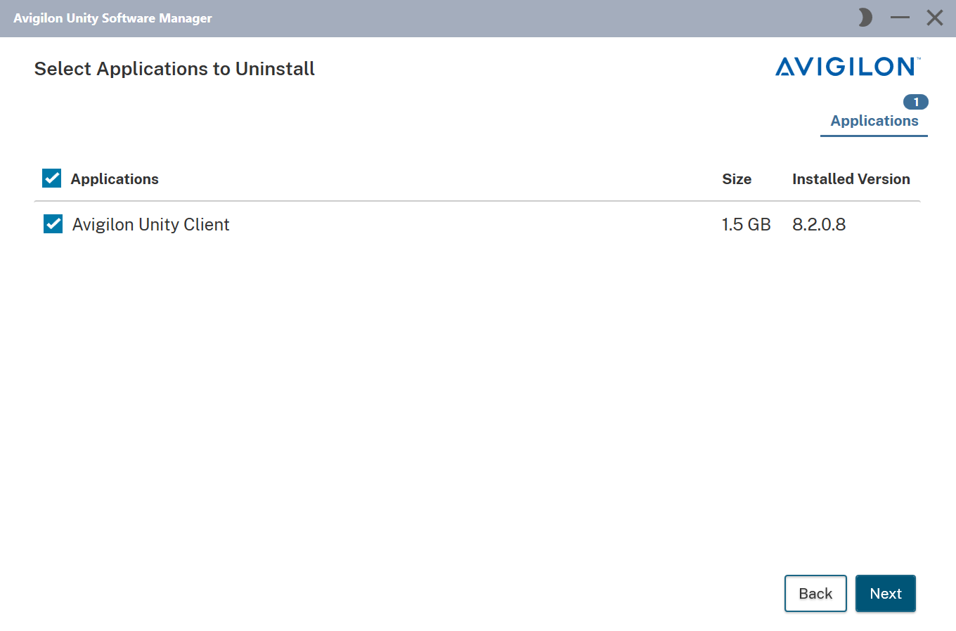Click the Back button
The height and width of the screenshot is (631, 956).
coord(815,594)
